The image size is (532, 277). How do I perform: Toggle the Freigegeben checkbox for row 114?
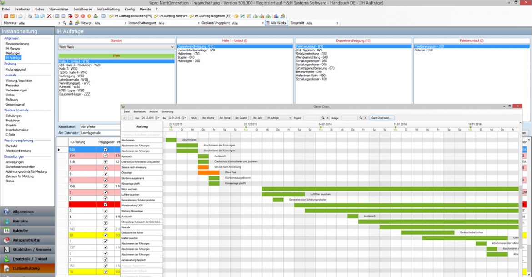click(105, 156)
